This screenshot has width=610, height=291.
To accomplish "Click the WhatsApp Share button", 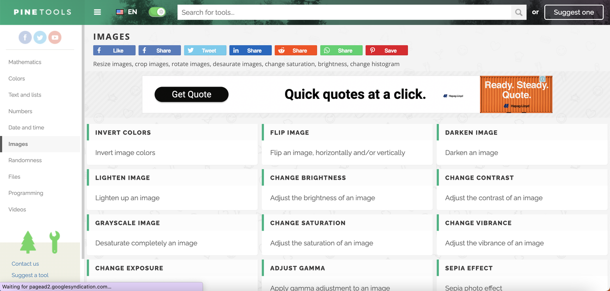I will click(341, 50).
